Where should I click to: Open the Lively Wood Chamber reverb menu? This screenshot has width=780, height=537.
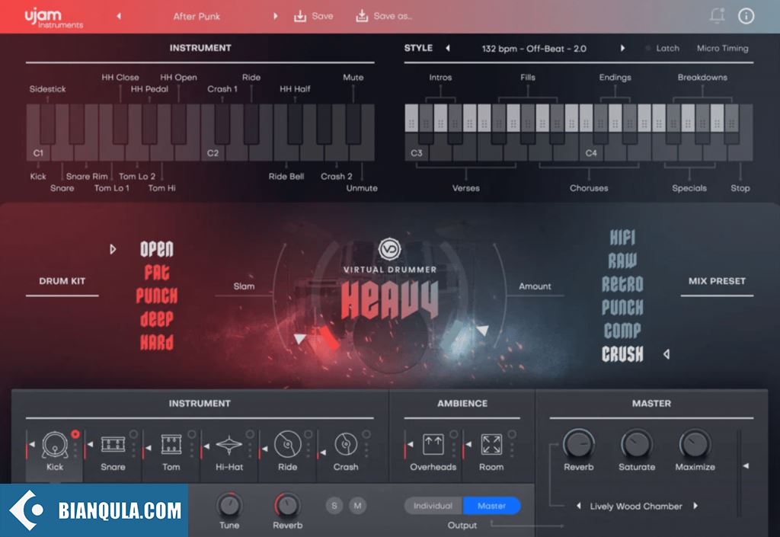tap(636, 507)
